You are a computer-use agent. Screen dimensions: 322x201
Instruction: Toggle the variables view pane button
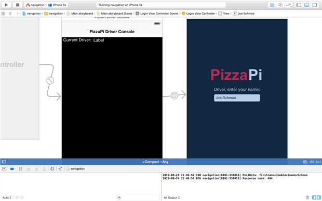pyautogui.click(x=314, y=197)
